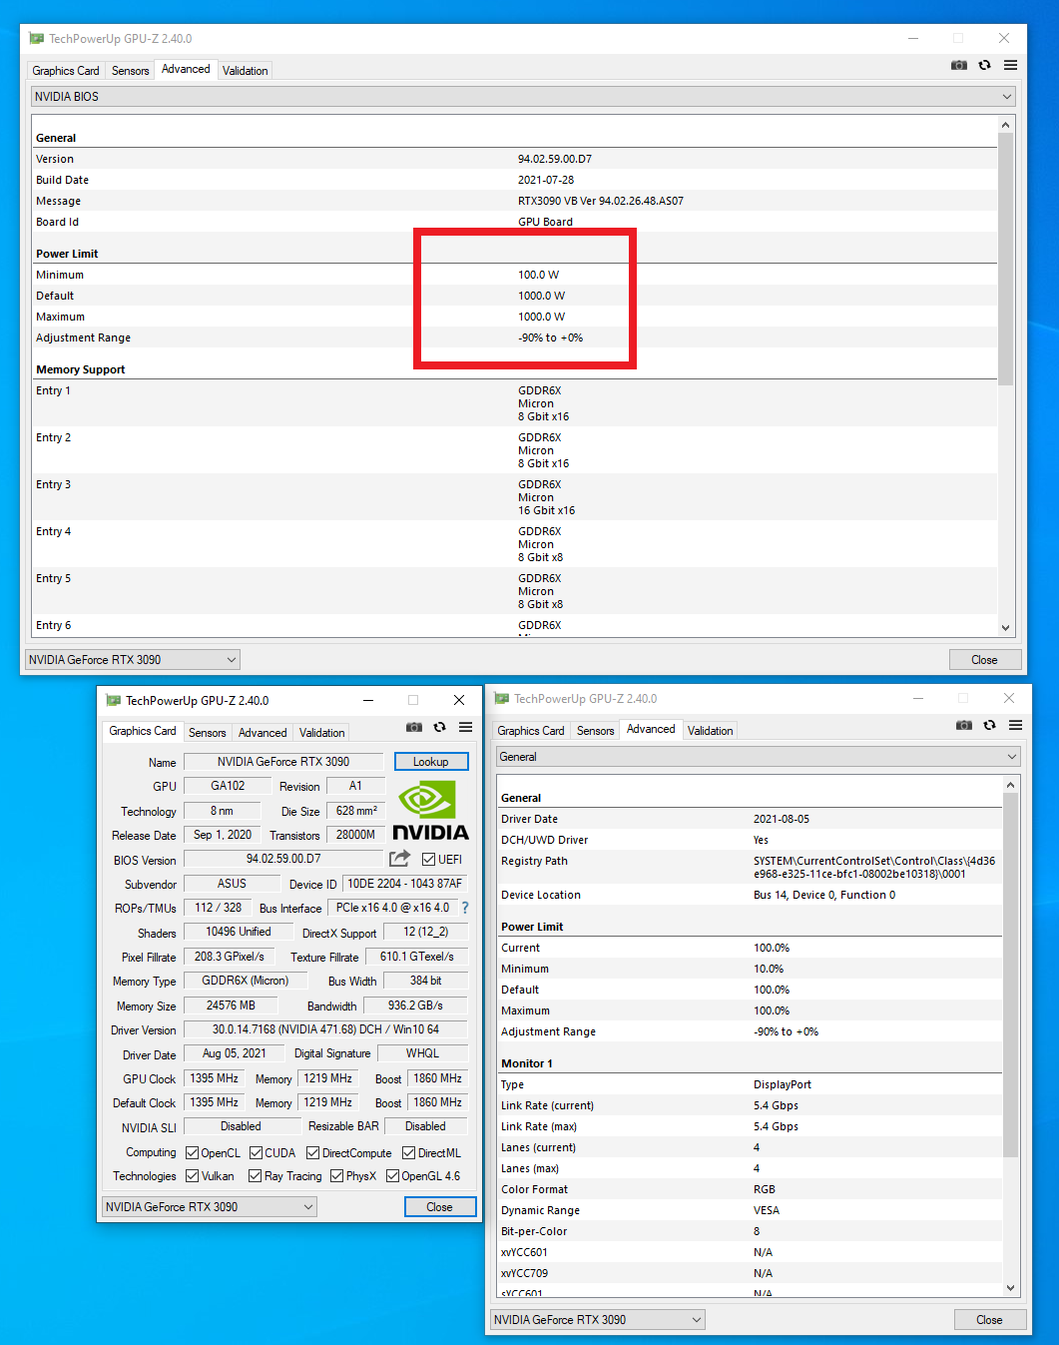
Task: Open Validation tab in General Advanced window
Action: coord(710,731)
